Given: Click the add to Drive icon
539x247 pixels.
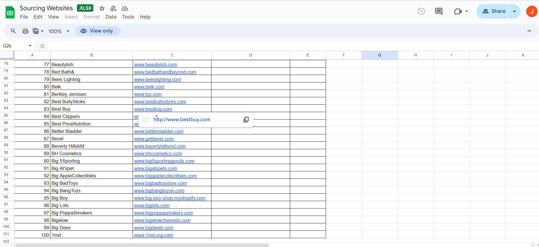Looking at the screenshot, I should (113, 9).
